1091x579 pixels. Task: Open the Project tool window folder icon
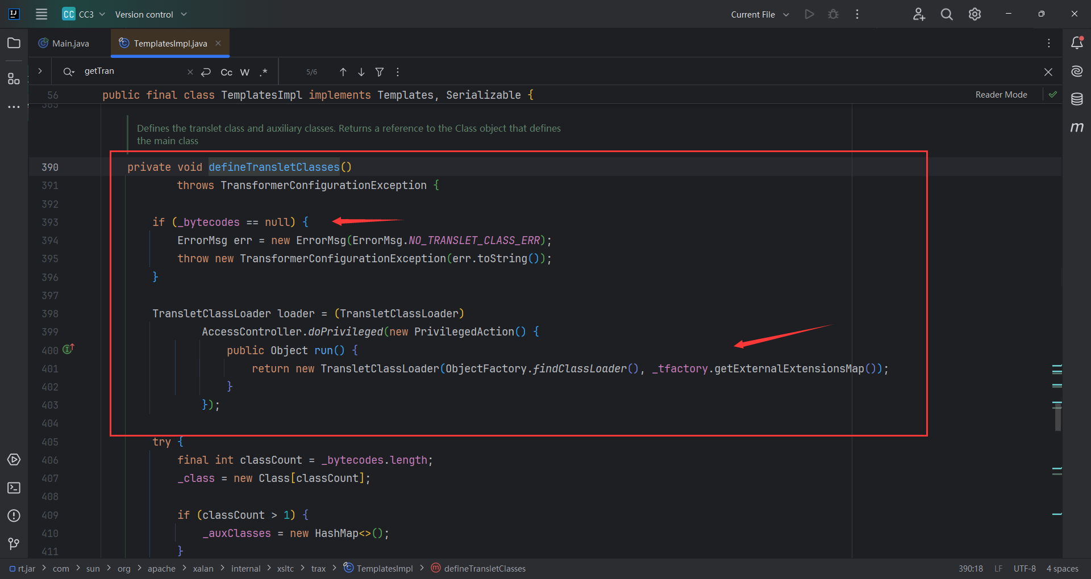(14, 43)
